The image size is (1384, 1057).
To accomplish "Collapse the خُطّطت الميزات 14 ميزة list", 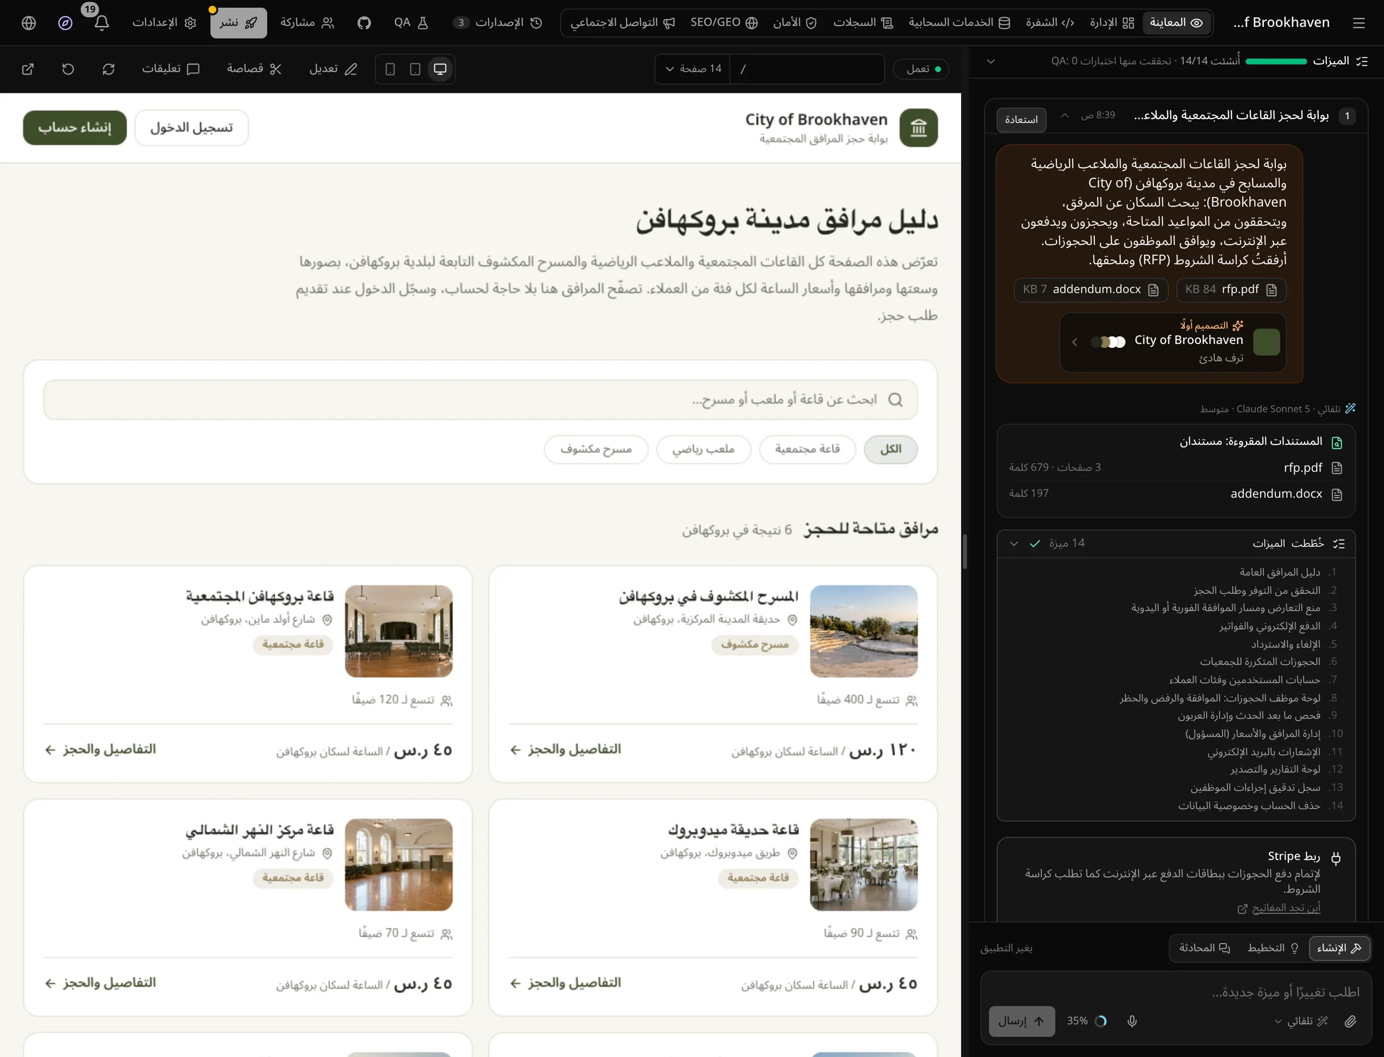I will coord(1013,543).
